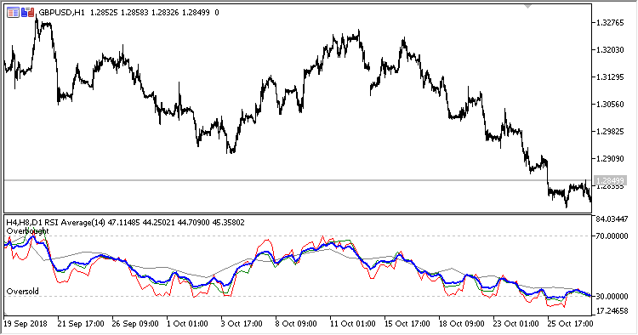
Task: Click the close value 1.28499 in header
Action: (196, 13)
